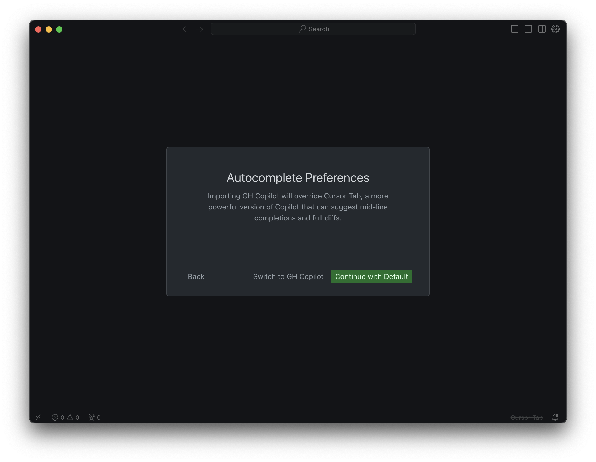The height and width of the screenshot is (462, 596).
Task: Choose Switch to GH Copilot
Action: point(288,276)
